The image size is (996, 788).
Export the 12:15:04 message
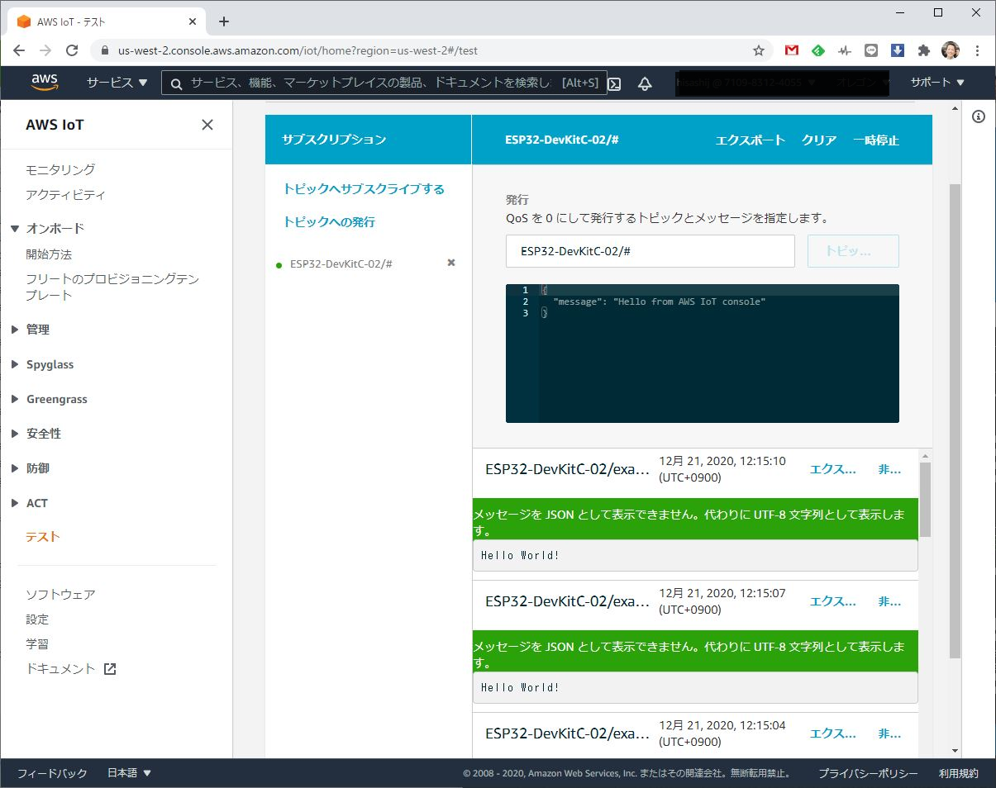pyautogui.click(x=832, y=733)
